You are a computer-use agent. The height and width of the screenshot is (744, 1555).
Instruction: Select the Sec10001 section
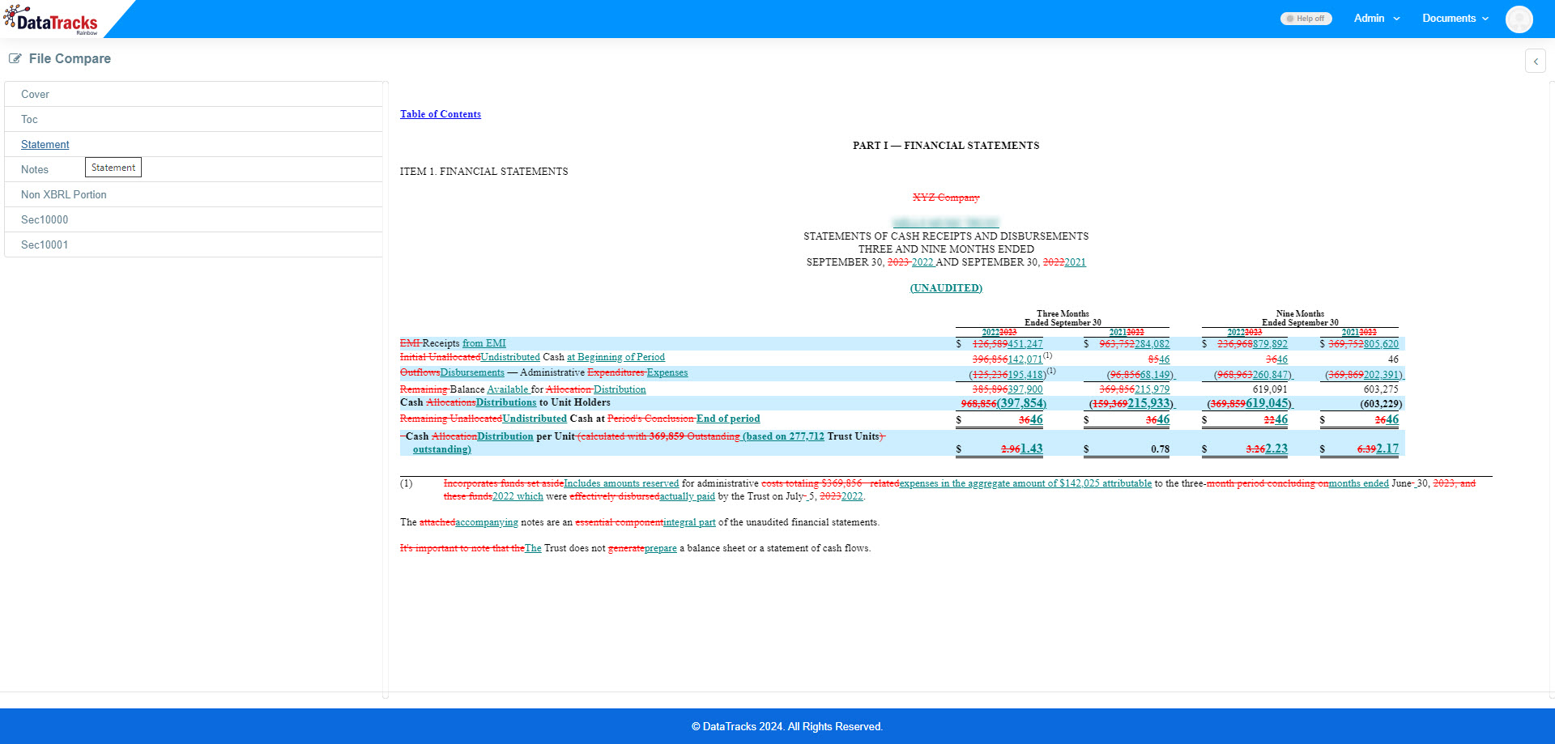[194, 244]
